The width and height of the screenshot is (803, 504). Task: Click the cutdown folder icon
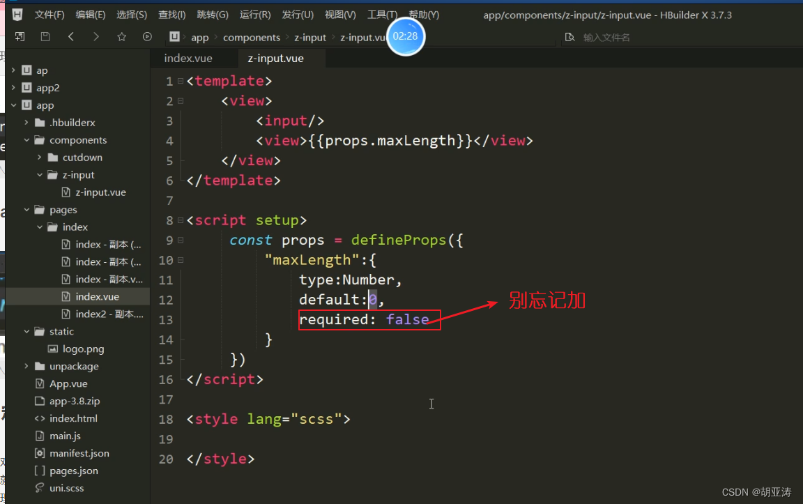point(53,158)
